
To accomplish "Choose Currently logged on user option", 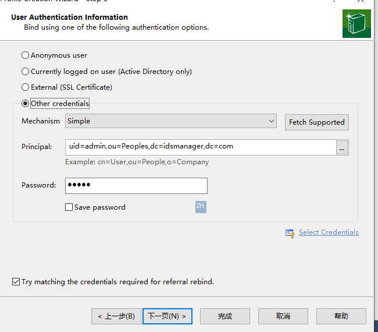I will click(x=25, y=72).
